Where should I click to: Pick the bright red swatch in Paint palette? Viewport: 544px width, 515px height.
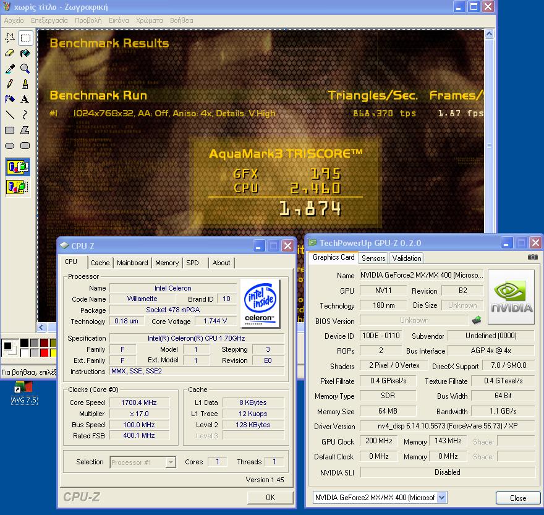pos(44,352)
